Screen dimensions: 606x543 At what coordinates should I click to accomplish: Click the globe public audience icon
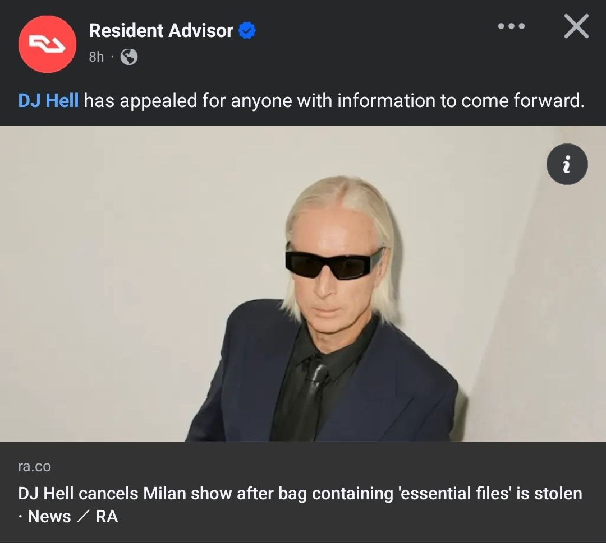pyautogui.click(x=129, y=57)
